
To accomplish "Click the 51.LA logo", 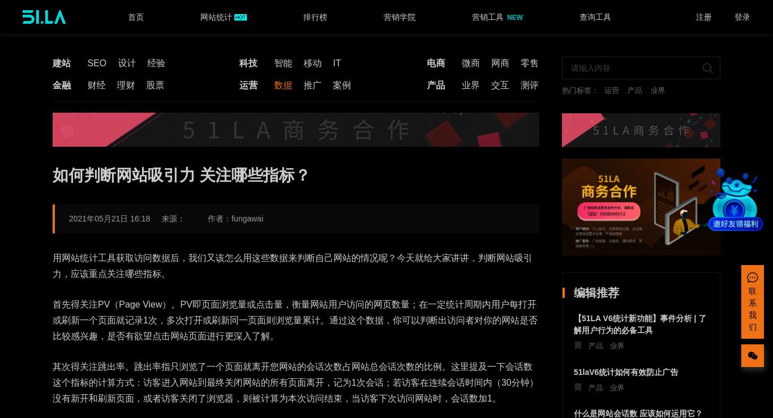I will [x=44, y=17].
